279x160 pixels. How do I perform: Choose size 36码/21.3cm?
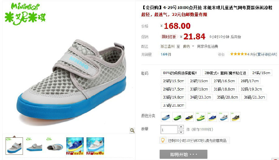[x=254, y=97]
